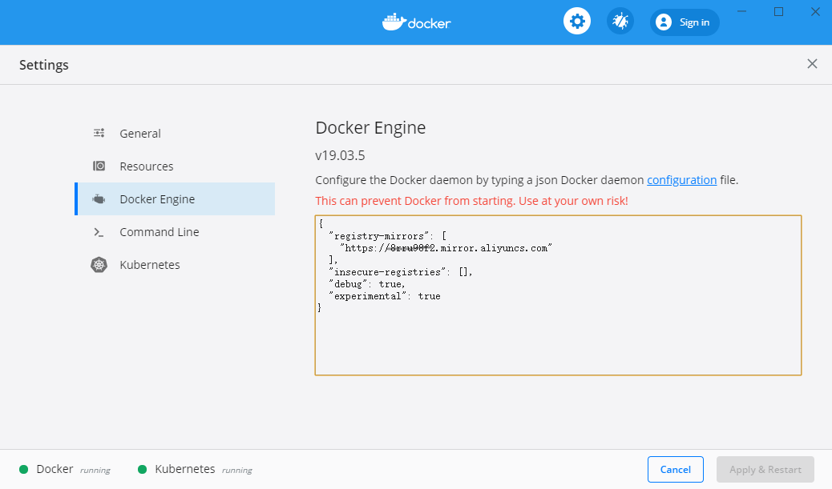Click the green Kubernetes running status dot
The height and width of the screenshot is (489, 832).
[x=142, y=470]
